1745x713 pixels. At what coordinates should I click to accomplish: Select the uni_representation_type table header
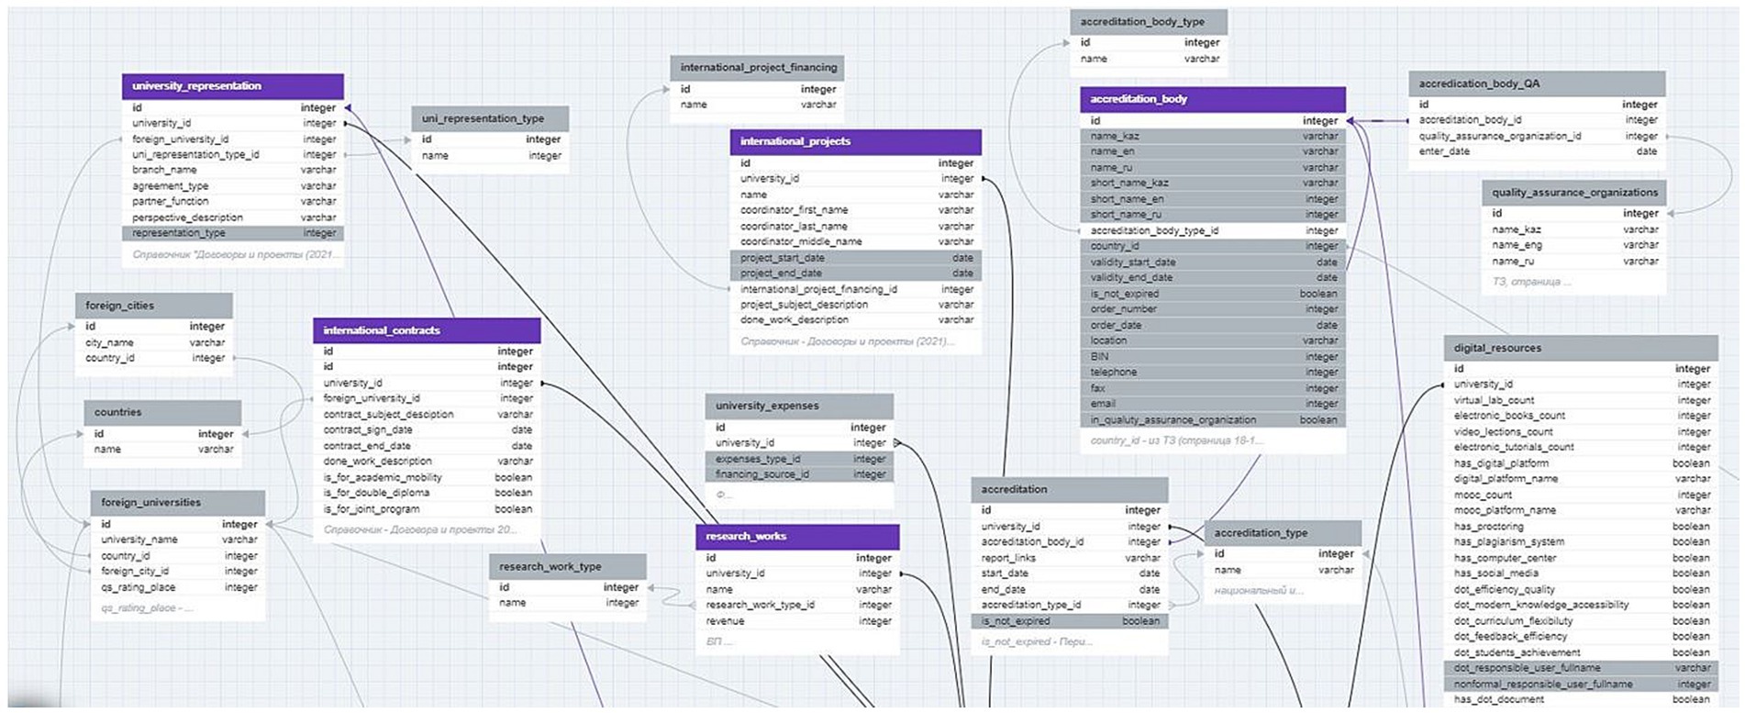click(490, 118)
